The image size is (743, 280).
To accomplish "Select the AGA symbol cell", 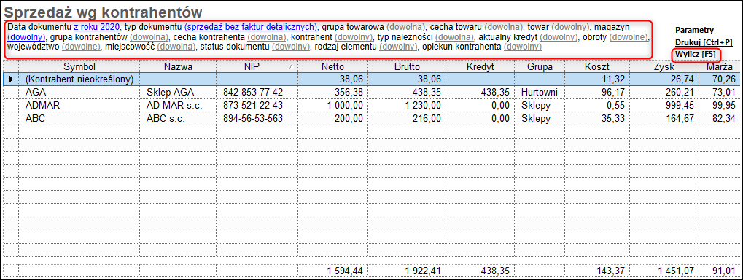I will 79,93.
